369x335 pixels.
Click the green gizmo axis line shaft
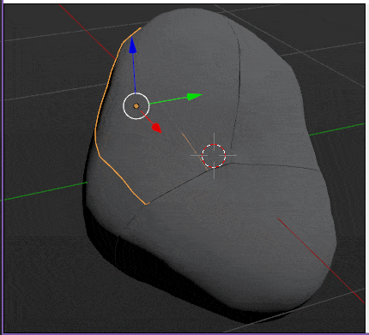pos(168,100)
